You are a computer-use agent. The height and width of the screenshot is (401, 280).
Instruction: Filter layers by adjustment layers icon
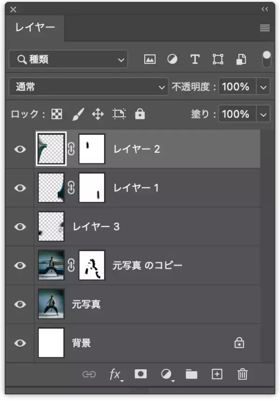click(172, 59)
